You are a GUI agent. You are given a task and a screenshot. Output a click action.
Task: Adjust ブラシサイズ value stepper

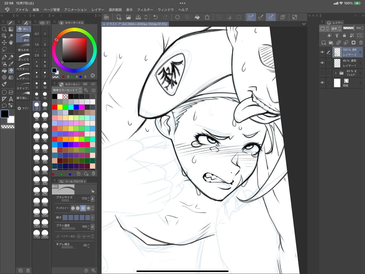point(88,199)
